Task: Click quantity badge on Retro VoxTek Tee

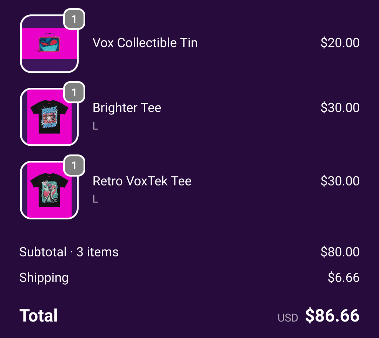Action: (x=74, y=166)
